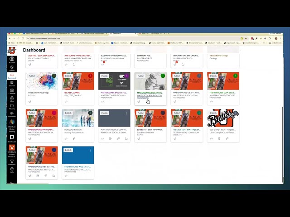The width and height of the screenshot is (290, 217).
Task: Open the Home | My Union bookmark
Action: point(102,43)
